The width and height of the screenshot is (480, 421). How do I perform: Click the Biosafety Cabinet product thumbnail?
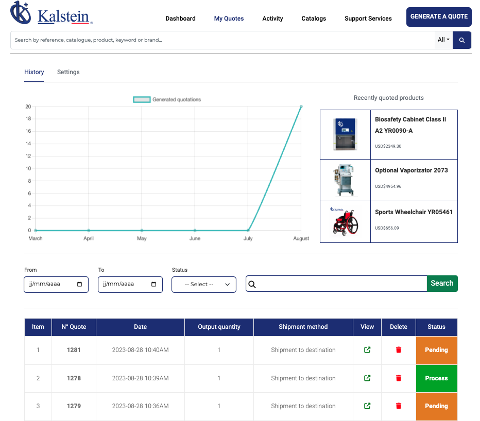click(x=345, y=134)
